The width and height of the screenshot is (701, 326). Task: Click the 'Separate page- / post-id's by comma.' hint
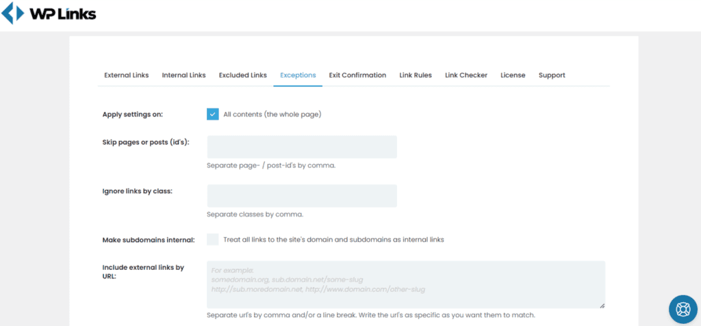(x=271, y=165)
